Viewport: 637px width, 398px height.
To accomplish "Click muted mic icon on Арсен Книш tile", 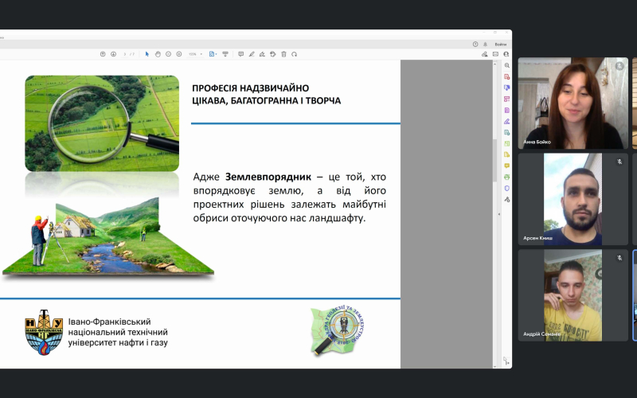I will pos(619,162).
